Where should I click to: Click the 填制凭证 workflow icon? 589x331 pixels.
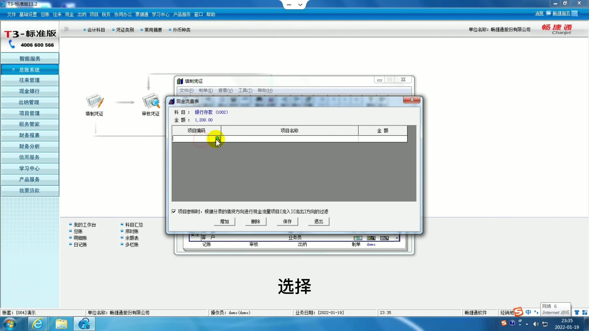[95, 101]
